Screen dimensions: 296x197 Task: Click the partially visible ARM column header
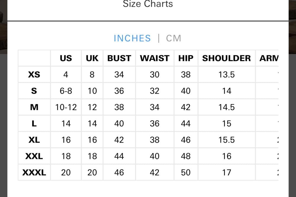point(269,58)
